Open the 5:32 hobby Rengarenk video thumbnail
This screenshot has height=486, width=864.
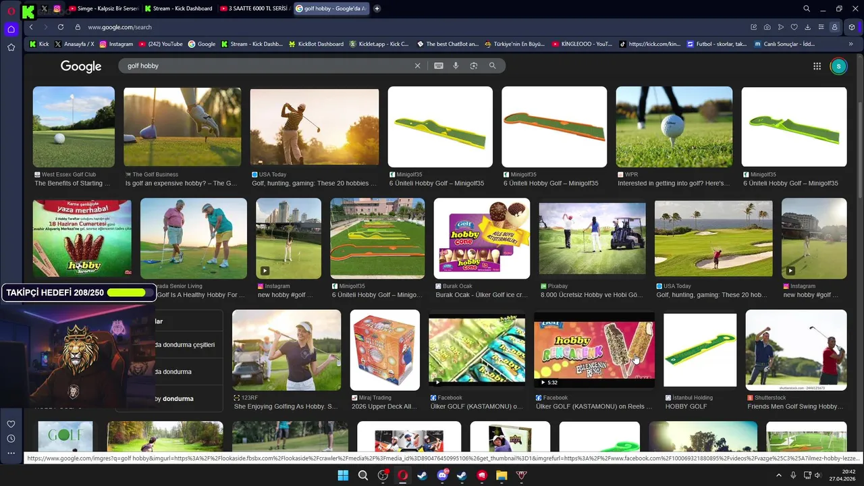(x=594, y=350)
